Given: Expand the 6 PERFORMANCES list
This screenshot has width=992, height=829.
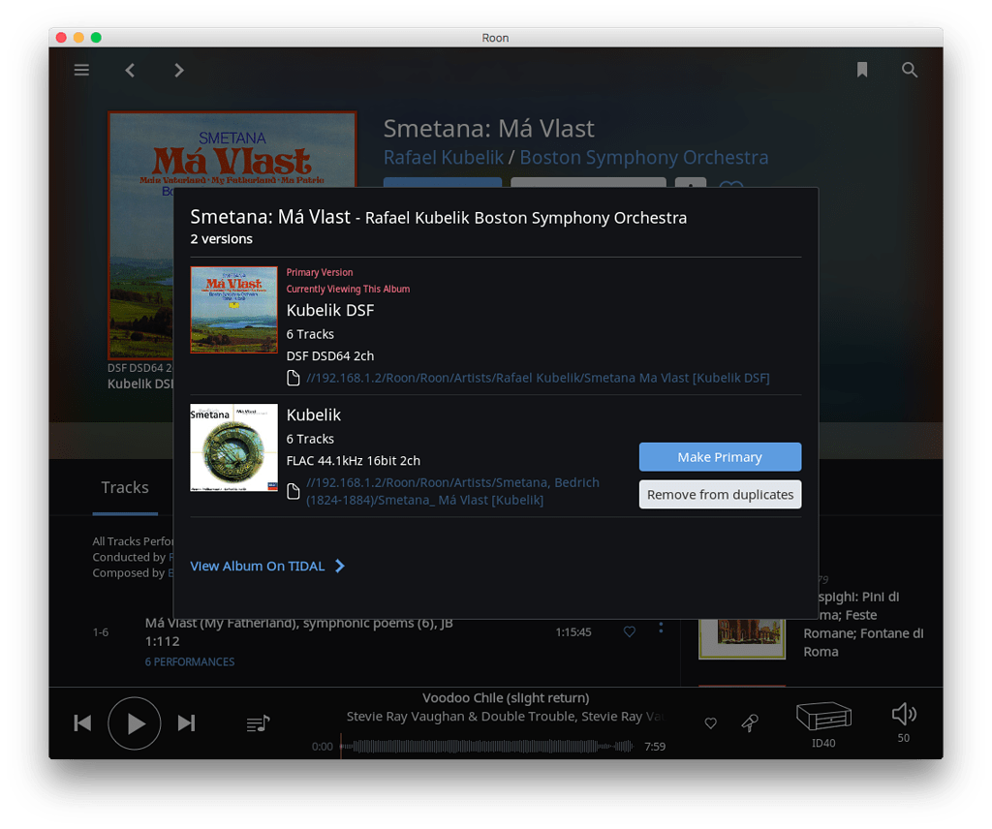Looking at the screenshot, I should click(x=190, y=661).
